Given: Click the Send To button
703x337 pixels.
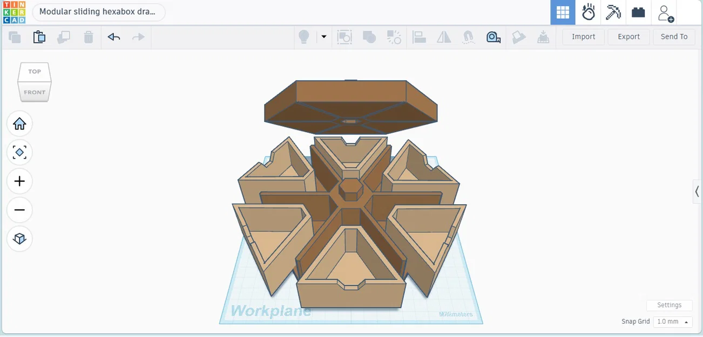Looking at the screenshot, I should (674, 37).
